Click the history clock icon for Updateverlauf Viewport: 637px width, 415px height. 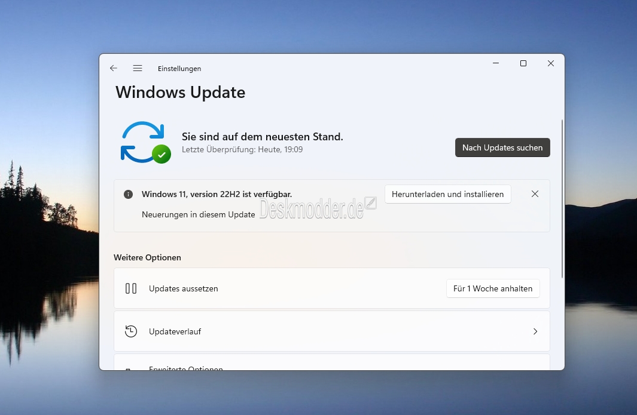tap(131, 331)
